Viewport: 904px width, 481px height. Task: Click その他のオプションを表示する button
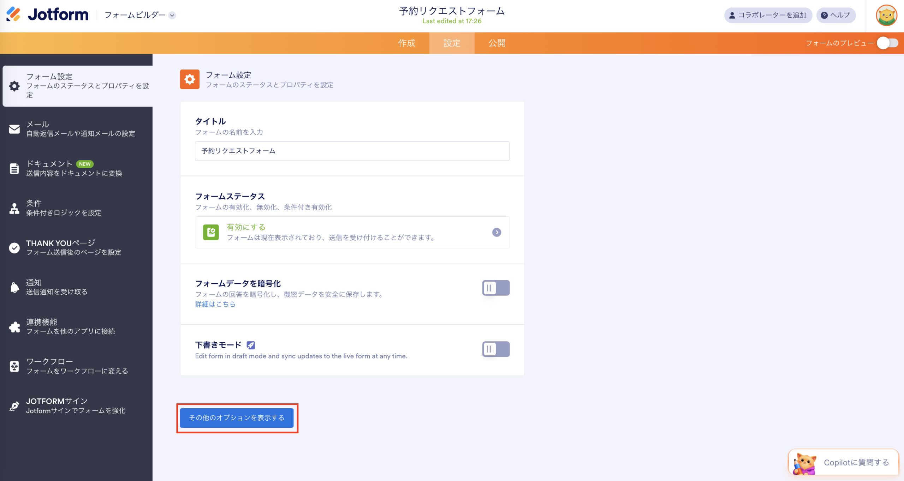point(237,418)
